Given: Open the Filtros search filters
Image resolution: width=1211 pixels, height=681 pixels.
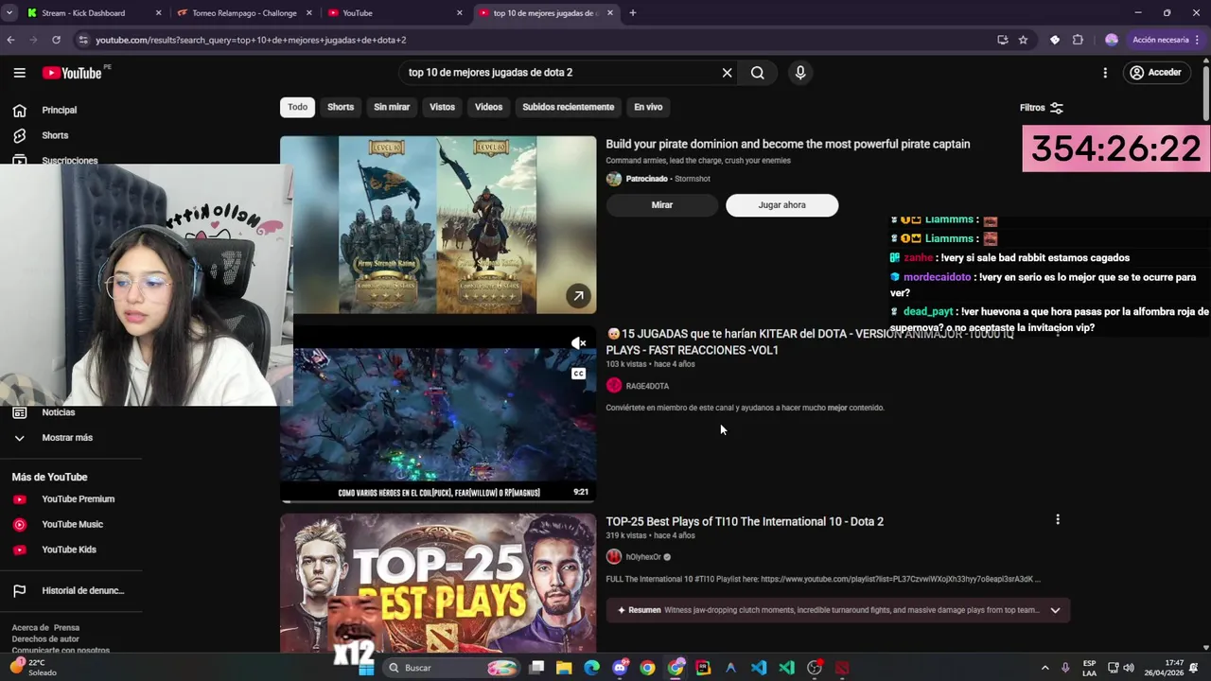Looking at the screenshot, I should click(1042, 108).
